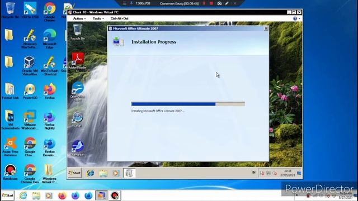The image size is (358, 201).
Task: Open Explorer on host taskbar
Action: pyautogui.click(x=36, y=195)
